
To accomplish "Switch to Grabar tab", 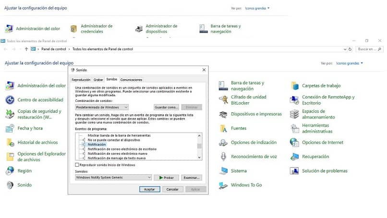I will coord(98,80).
